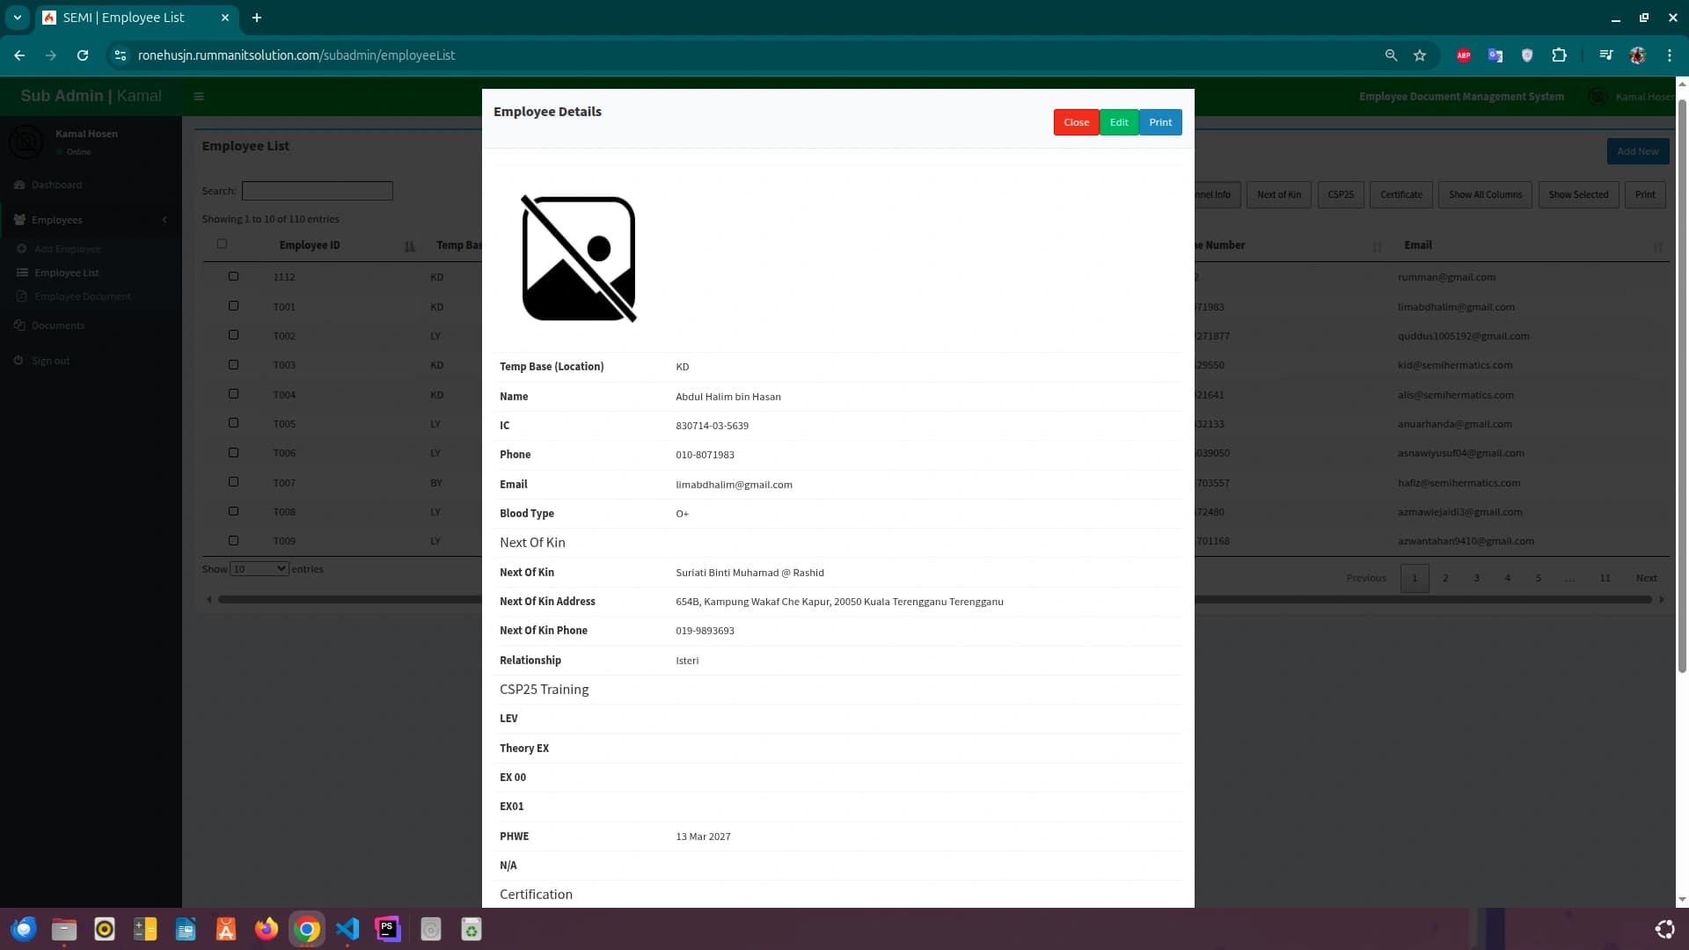Image resolution: width=1689 pixels, height=950 pixels.
Task: Print the employee details
Action: pyautogui.click(x=1160, y=122)
